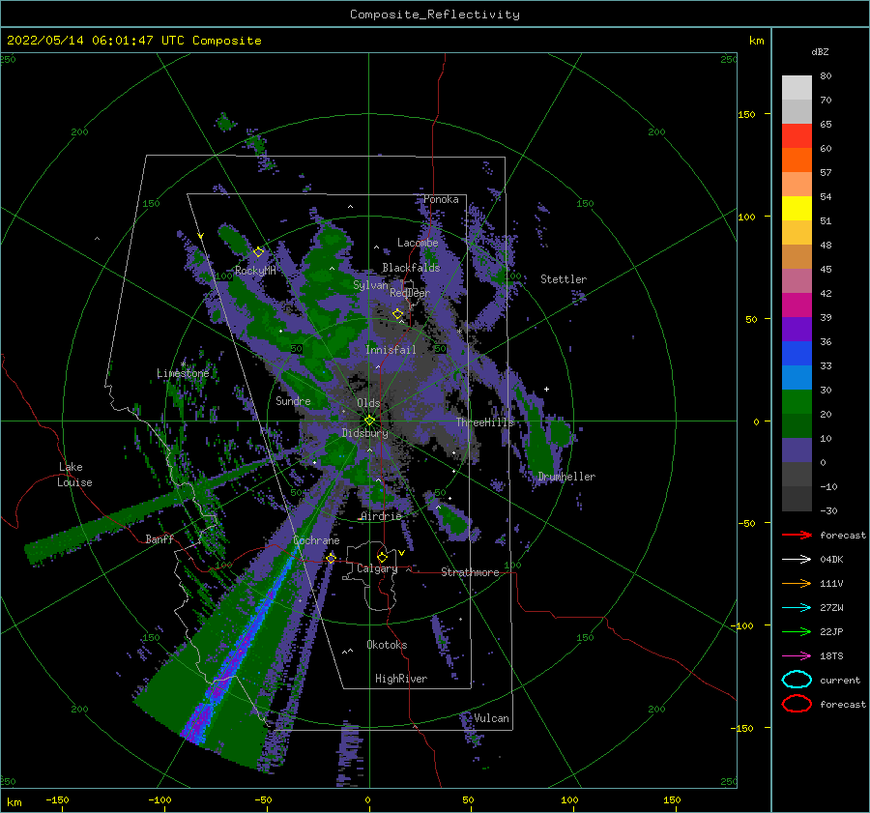The width and height of the screenshot is (870, 813).
Task: Click the RockyMH label
Action: (255, 271)
